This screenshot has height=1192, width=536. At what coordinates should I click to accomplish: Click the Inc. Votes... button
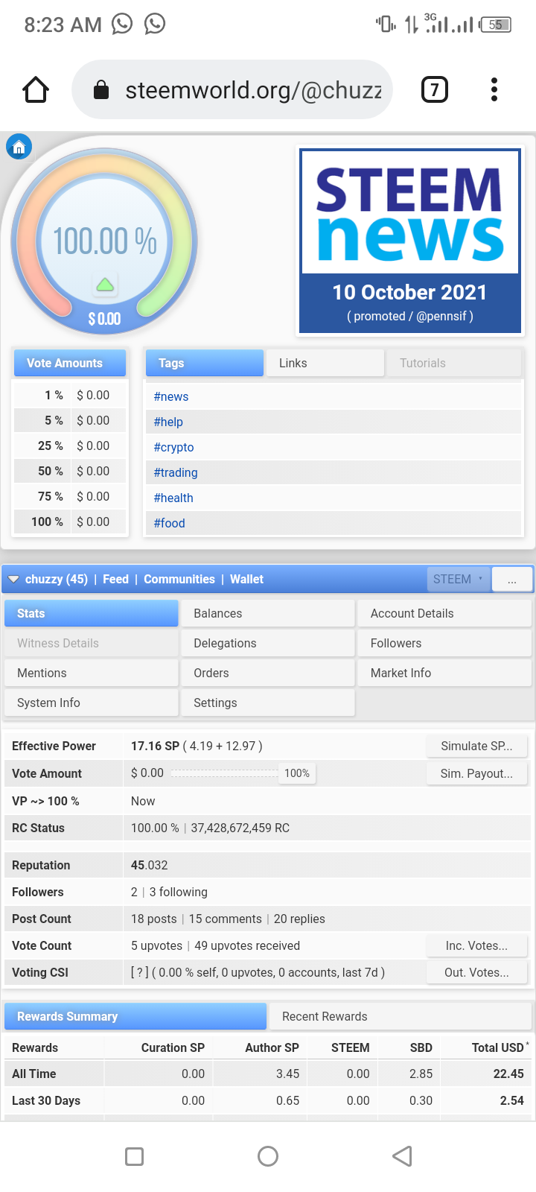[x=476, y=945]
